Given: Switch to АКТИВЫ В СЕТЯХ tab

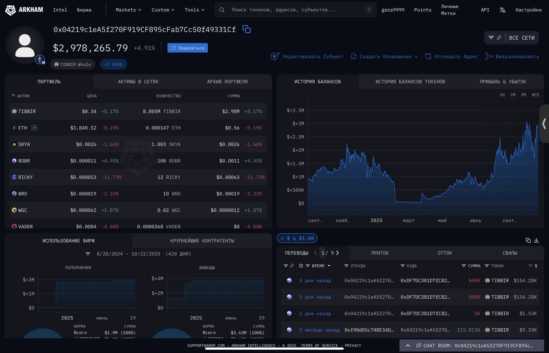Looking at the screenshot, I should [138, 81].
